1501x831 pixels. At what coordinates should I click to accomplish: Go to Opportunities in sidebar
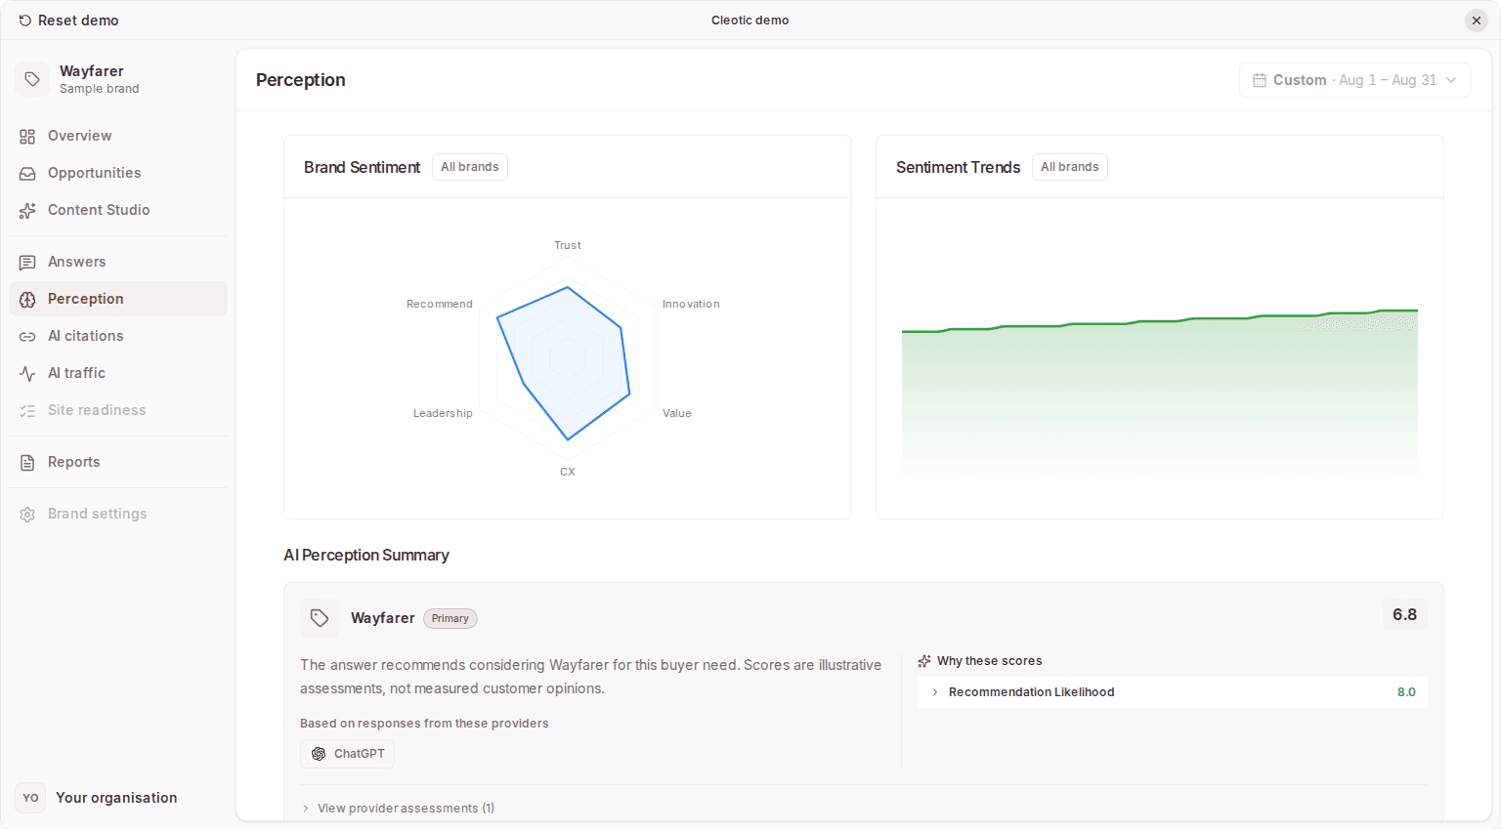coord(118,173)
